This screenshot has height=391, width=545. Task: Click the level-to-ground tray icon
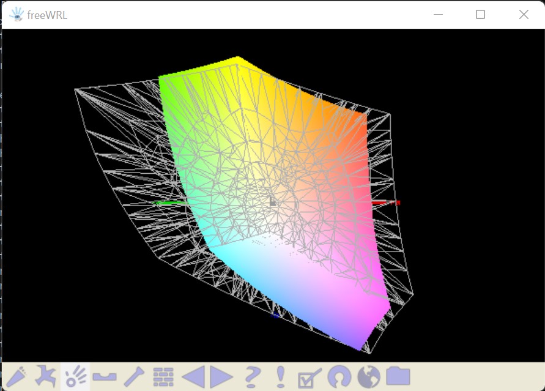tap(105, 377)
